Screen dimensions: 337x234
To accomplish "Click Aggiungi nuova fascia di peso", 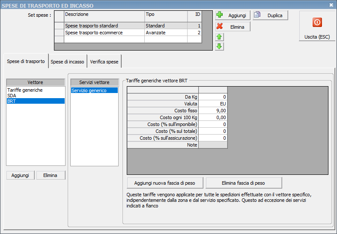I will [x=165, y=183].
